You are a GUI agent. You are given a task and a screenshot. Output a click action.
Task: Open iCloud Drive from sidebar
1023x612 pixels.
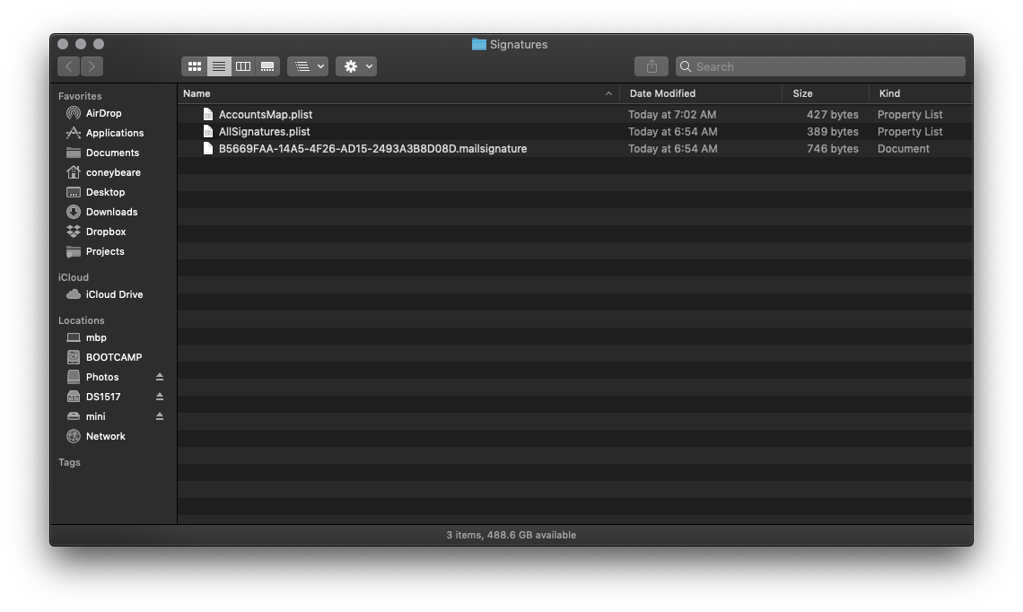(x=114, y=294)
